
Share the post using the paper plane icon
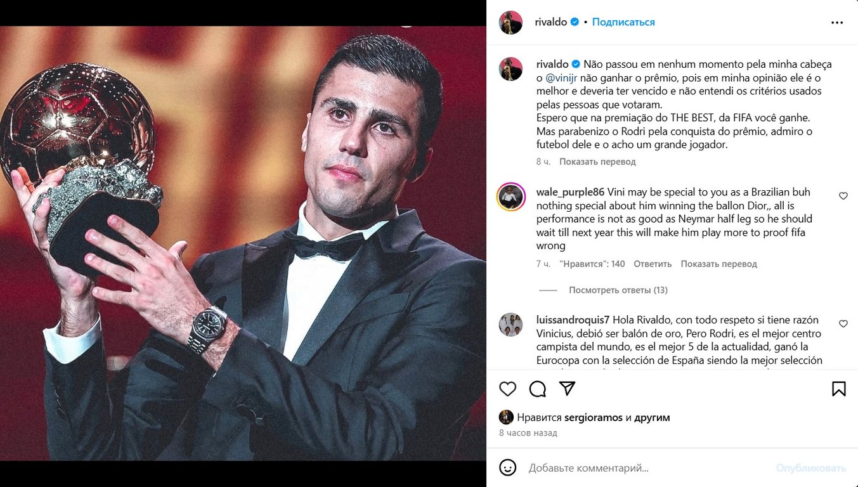click(568, 389)
